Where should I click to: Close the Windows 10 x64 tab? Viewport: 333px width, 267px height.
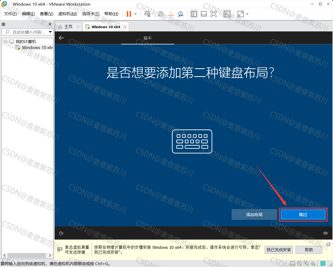point(125,27)
